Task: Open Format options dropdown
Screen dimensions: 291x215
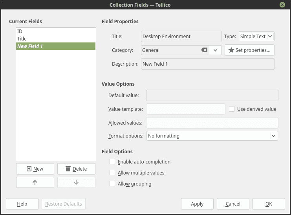Action: coord(212,136)
